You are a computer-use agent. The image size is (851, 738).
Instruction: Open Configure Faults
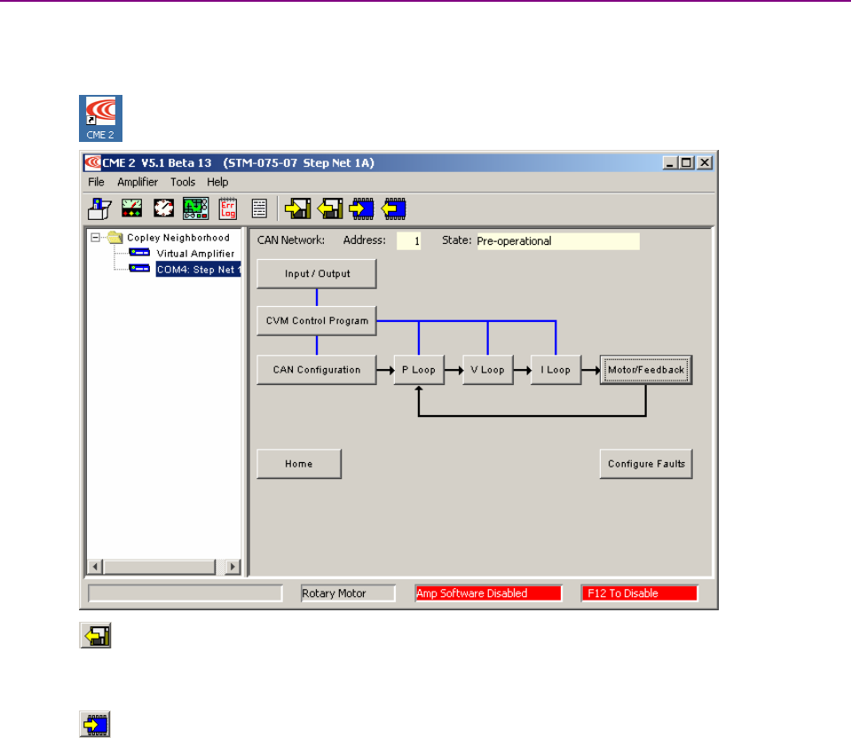click(646, 464)
